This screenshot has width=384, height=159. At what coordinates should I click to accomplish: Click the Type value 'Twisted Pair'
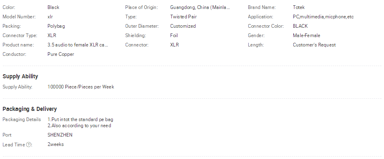point(184,17)
